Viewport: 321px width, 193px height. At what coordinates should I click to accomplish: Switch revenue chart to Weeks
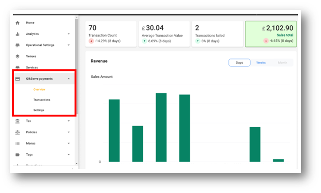pyautogui.click(x=261, y=63)
